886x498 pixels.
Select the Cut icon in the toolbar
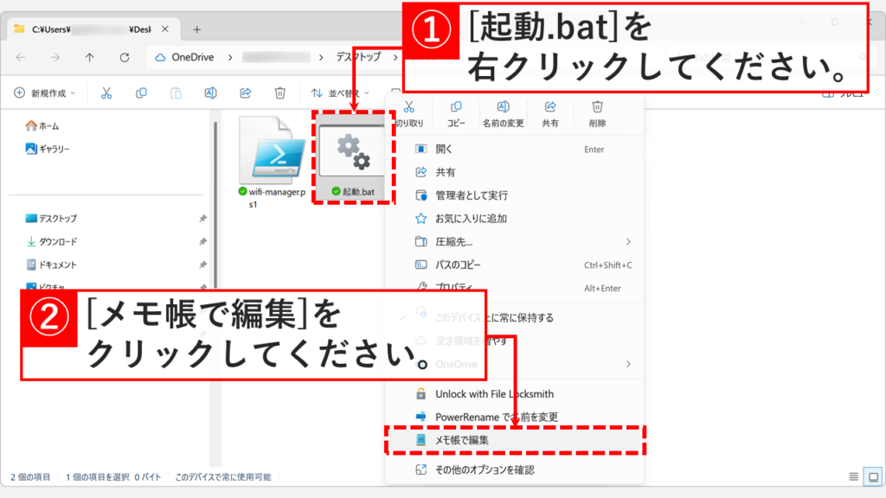(x=106, y=93)
